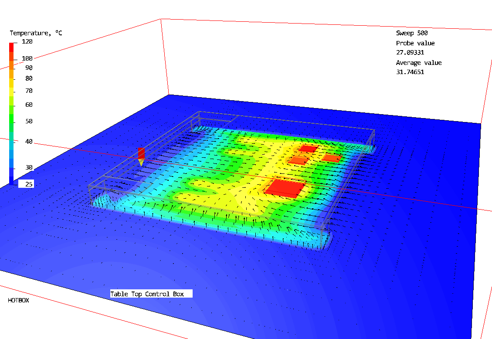The width and height of the screenshot is (492, 339).
Task: Click the probe value number 27.09331
Action: coord(410,53)
